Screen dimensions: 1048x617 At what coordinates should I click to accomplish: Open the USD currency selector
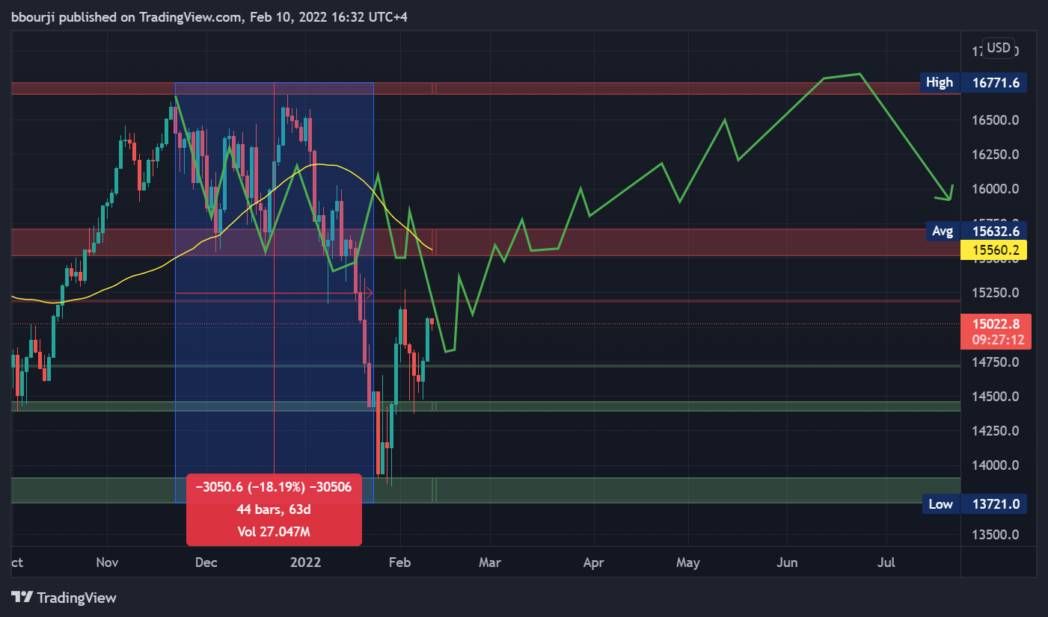[999, 49]
